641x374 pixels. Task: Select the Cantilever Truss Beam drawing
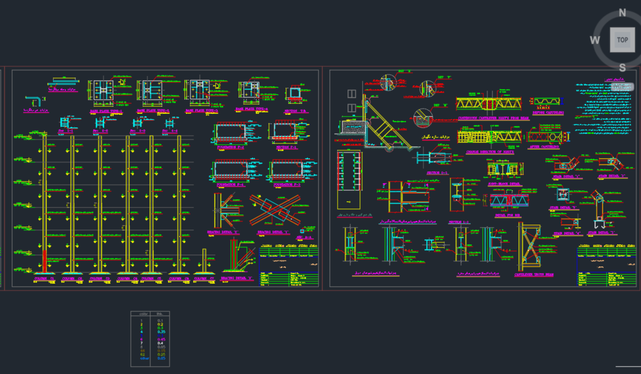[x=530, y=247]
